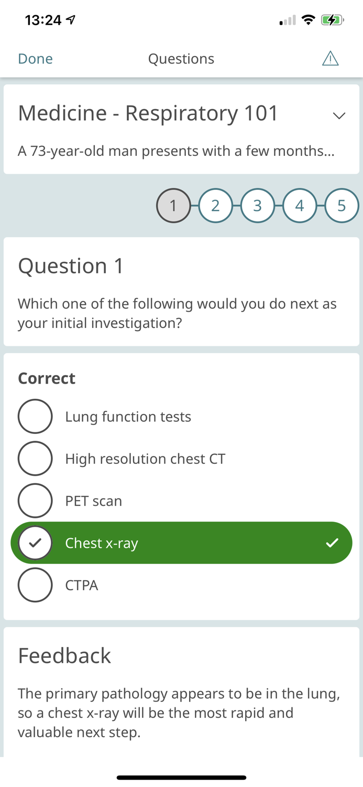Collapse the Medicine - Respiratory 101 card

click(x=339, y=115)
